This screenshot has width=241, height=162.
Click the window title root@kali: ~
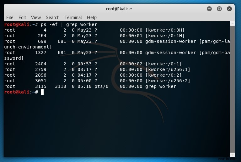click(119, 9)
